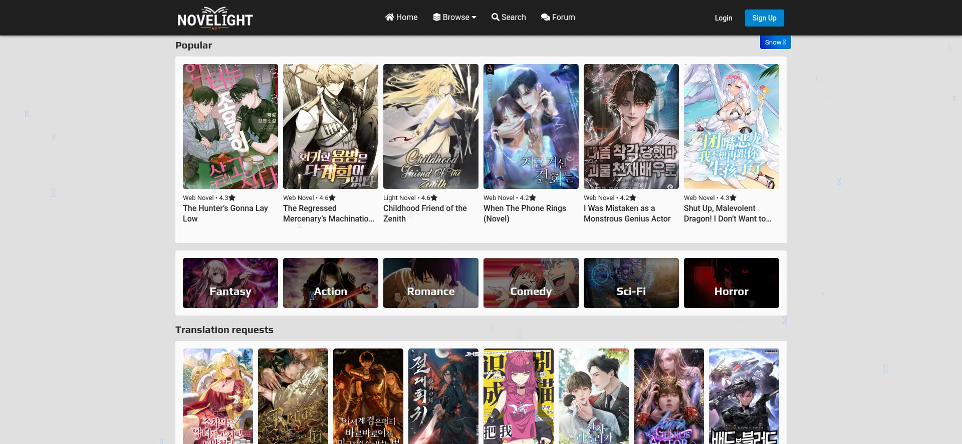The height and width of the screenshot is (444, 962).
Task: Select the Comedy genre tile
Action: 531,283
